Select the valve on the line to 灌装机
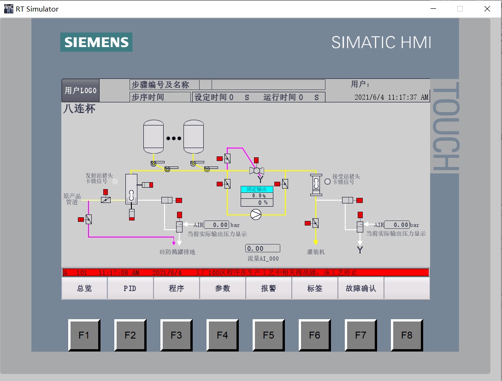 click(315, 223)
